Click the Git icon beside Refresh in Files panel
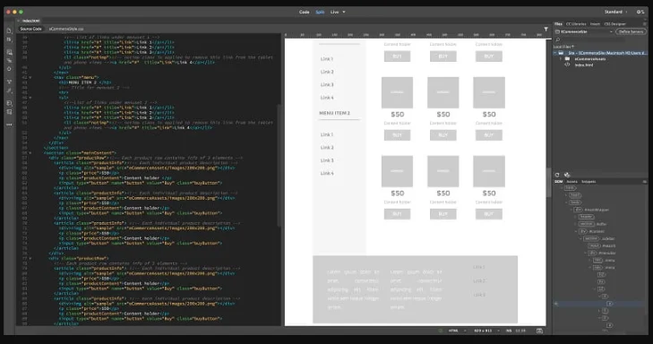Screen dimensions: 653x344 [566, 175]
